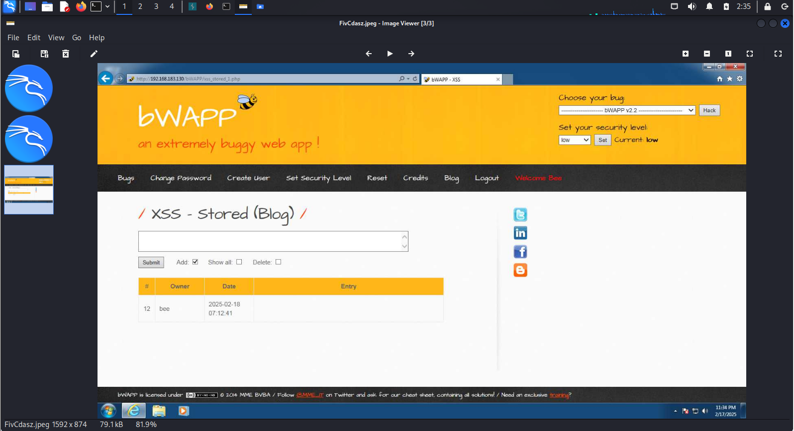Enter fullscreen mode icon

click(x=778, y=54)
